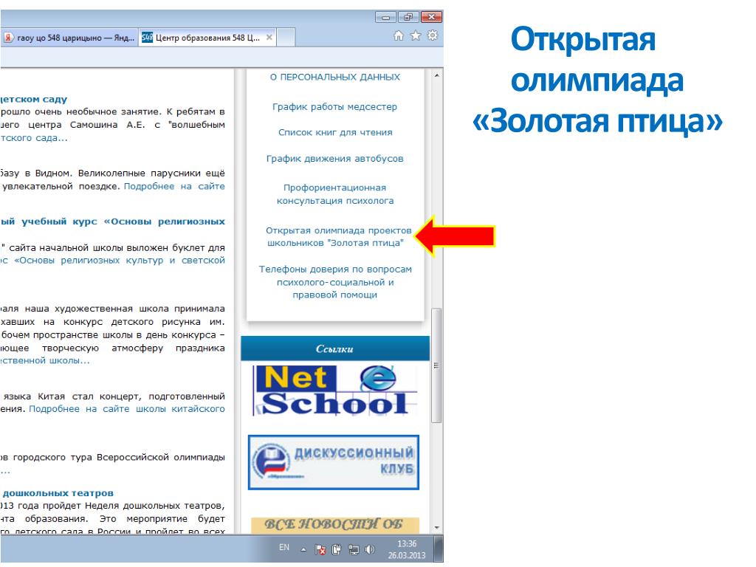
Task: Open browser Tools gear icon
Action: (433, 35)
